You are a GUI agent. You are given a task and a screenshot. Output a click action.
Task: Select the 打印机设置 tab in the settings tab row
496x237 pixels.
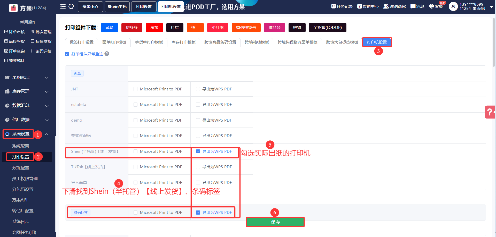click(377, 42)
